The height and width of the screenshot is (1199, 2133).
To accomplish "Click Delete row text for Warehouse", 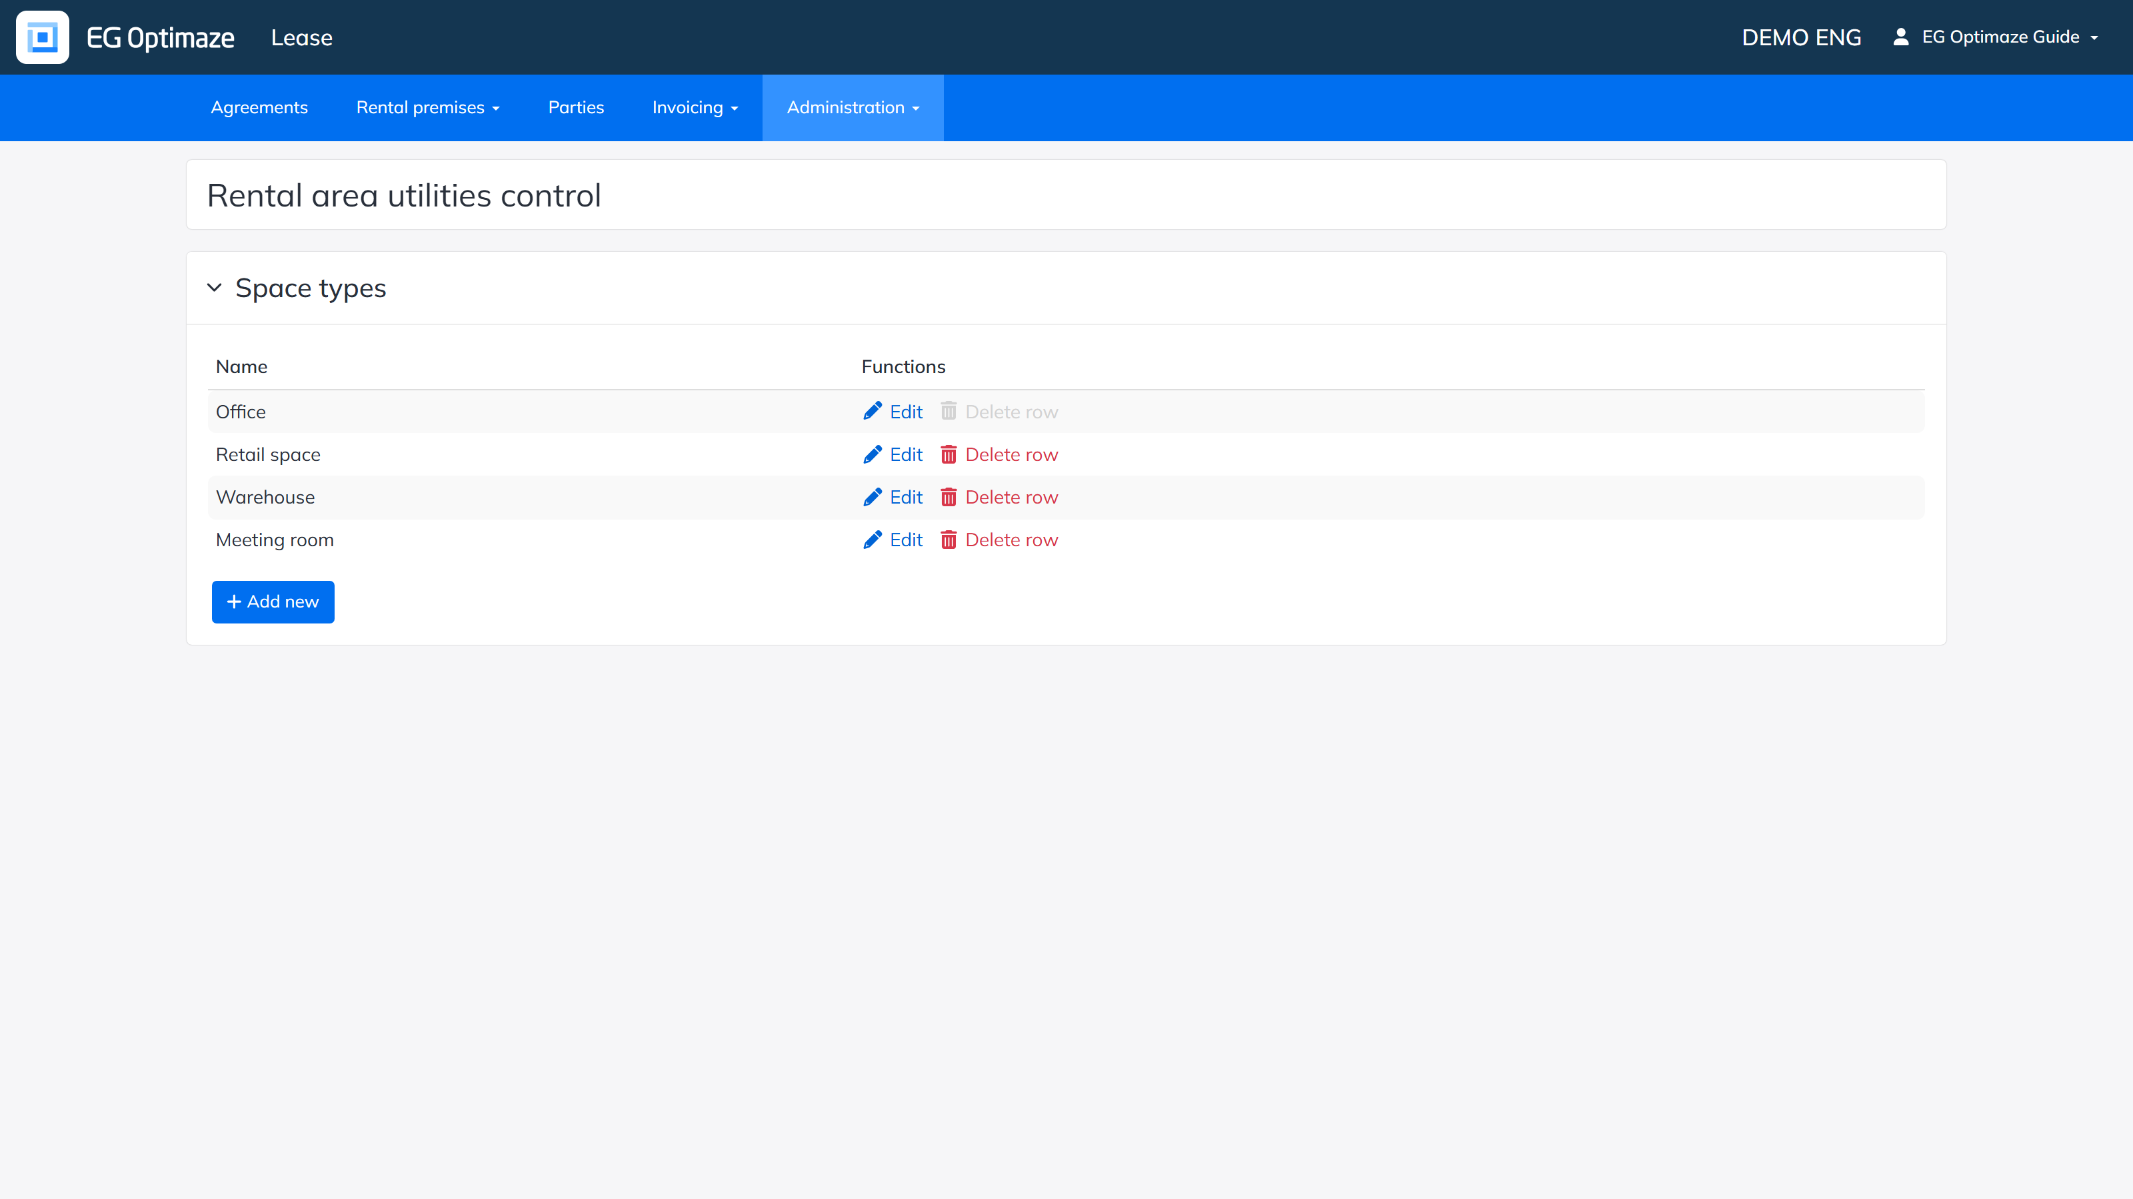I will click(x=1012, y=496).
